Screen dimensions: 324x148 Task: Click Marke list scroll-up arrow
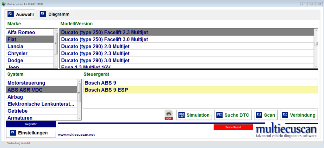56,31
